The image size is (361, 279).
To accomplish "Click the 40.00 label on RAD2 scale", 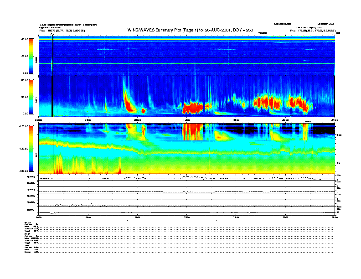I will pos(25,39).
